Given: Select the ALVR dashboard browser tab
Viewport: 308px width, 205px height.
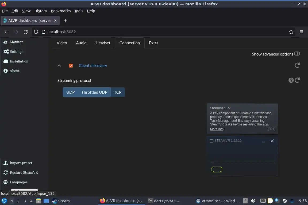Looking at the screenshot, I should point(30,21).
